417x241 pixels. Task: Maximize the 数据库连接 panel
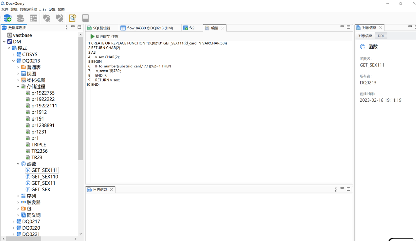[79, 27]
